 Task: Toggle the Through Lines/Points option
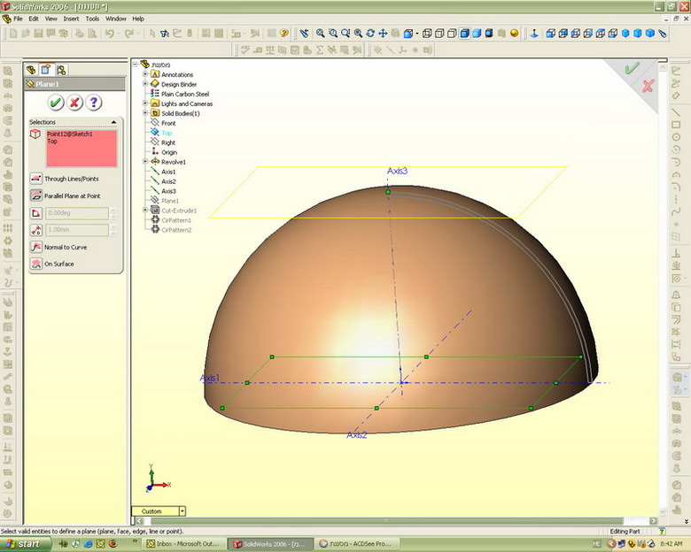click(36, 179)
